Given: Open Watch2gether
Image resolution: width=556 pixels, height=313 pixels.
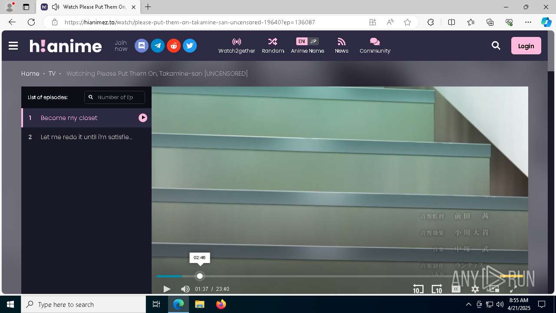Looking at the screenshot, I should [237, 46].
